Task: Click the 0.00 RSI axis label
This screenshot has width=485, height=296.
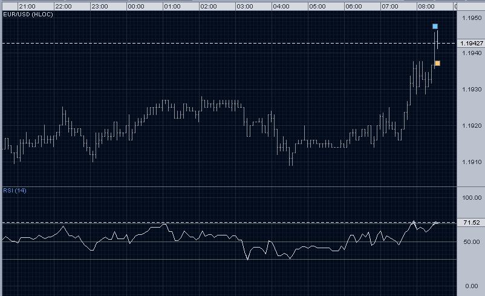Action: [471, 286]
